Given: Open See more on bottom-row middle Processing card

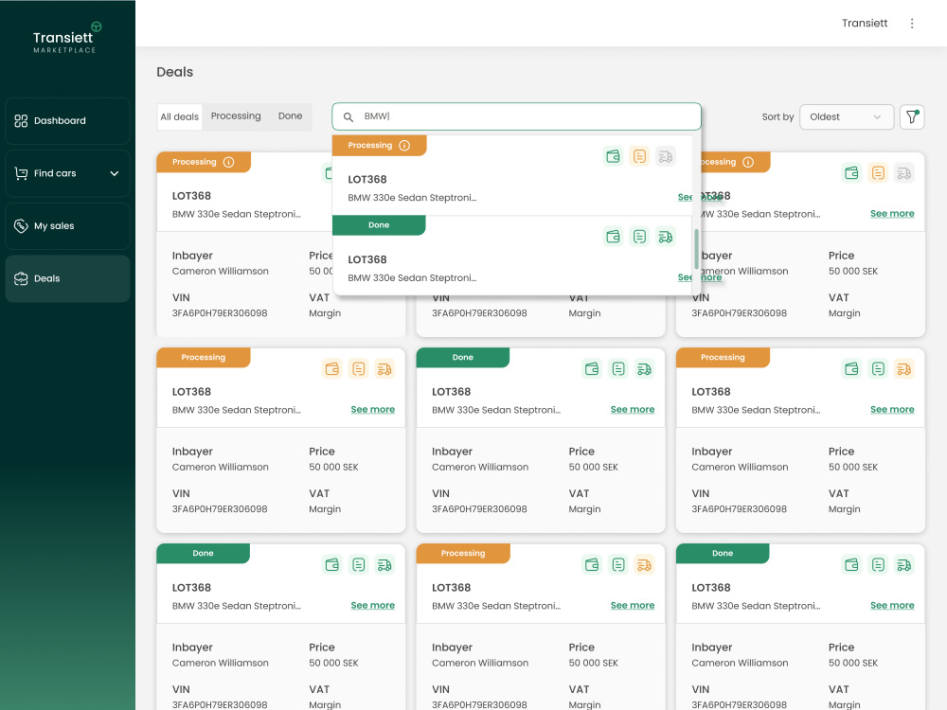Looking at the screenshot, I should click(x=633, y=606).
